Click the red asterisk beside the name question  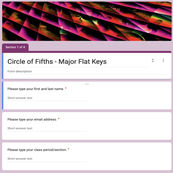66,88
